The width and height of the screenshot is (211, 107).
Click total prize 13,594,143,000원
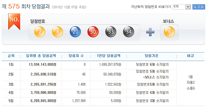[x=42, y=64]
